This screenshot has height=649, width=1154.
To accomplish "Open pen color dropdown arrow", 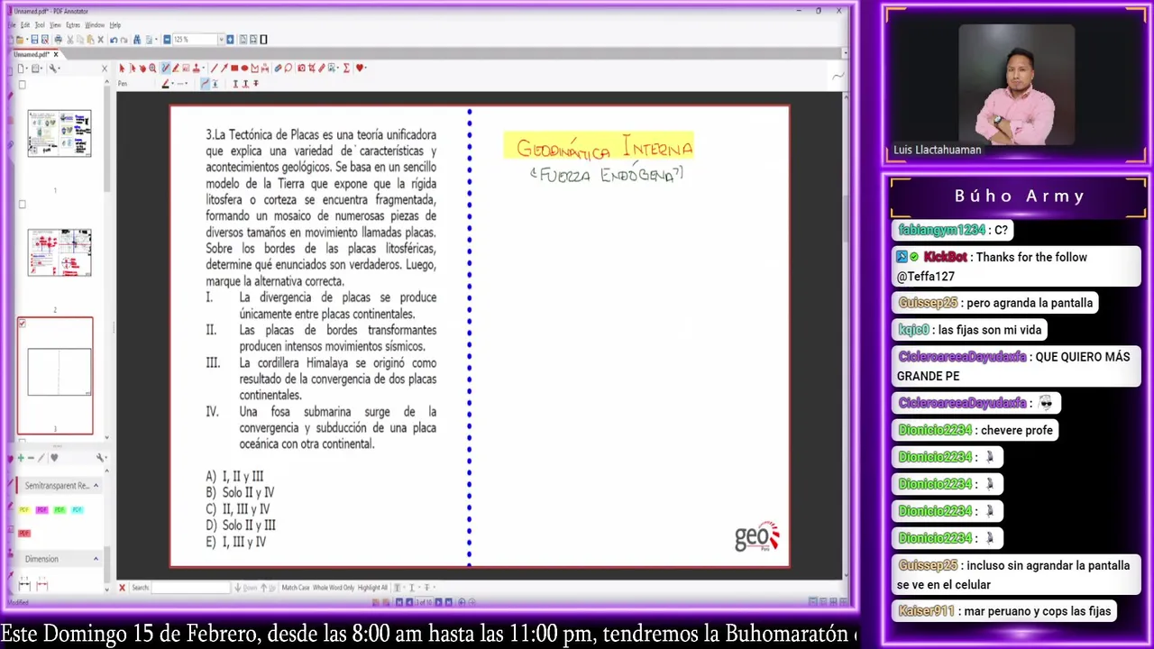I will click(x=172, y=84).
